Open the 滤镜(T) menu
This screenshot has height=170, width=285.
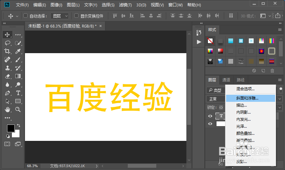[125, 5]
